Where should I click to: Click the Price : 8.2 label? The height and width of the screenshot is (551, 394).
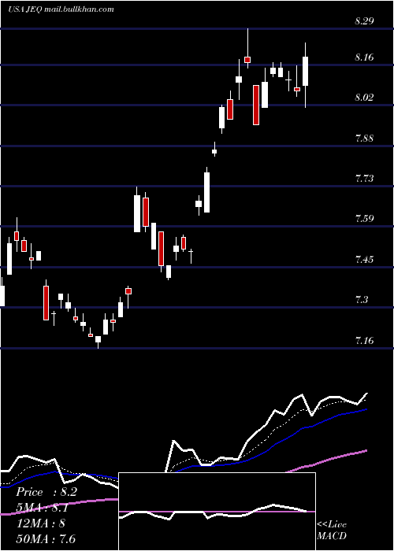click(x=46, y=492)
